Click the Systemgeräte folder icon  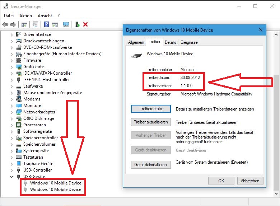pos(19,151)
